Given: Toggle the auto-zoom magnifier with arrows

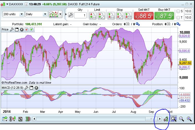Looking at the screenshot, I should pyautogui.click(x=174, y=119).
